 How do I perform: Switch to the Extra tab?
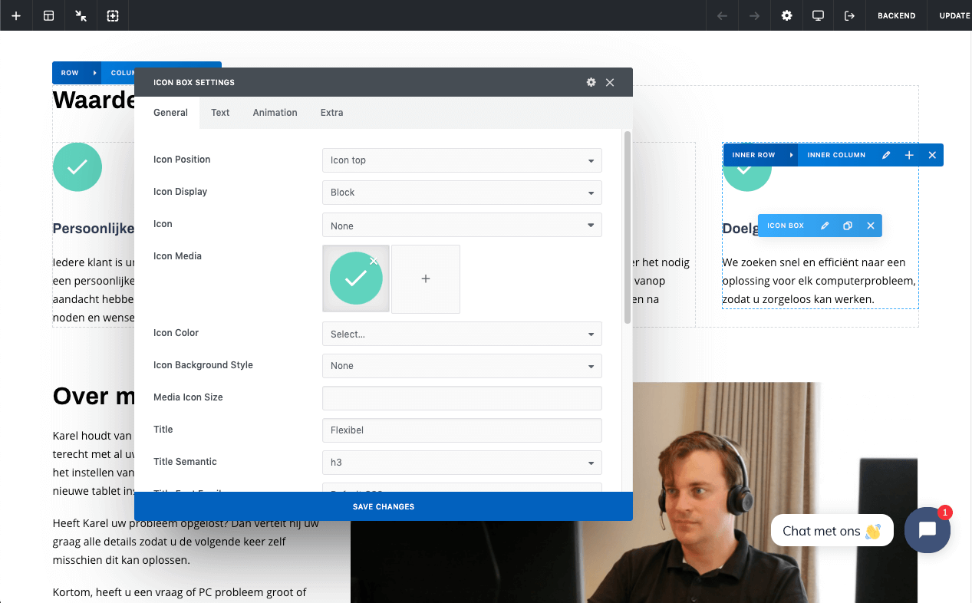pyautogui.click(x=331, y=112)
